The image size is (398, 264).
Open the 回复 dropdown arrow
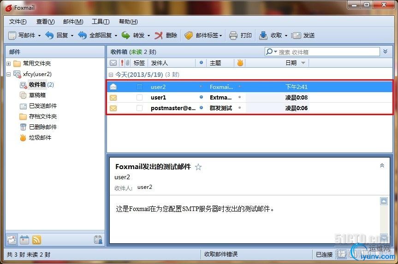[x=72, y=36]
